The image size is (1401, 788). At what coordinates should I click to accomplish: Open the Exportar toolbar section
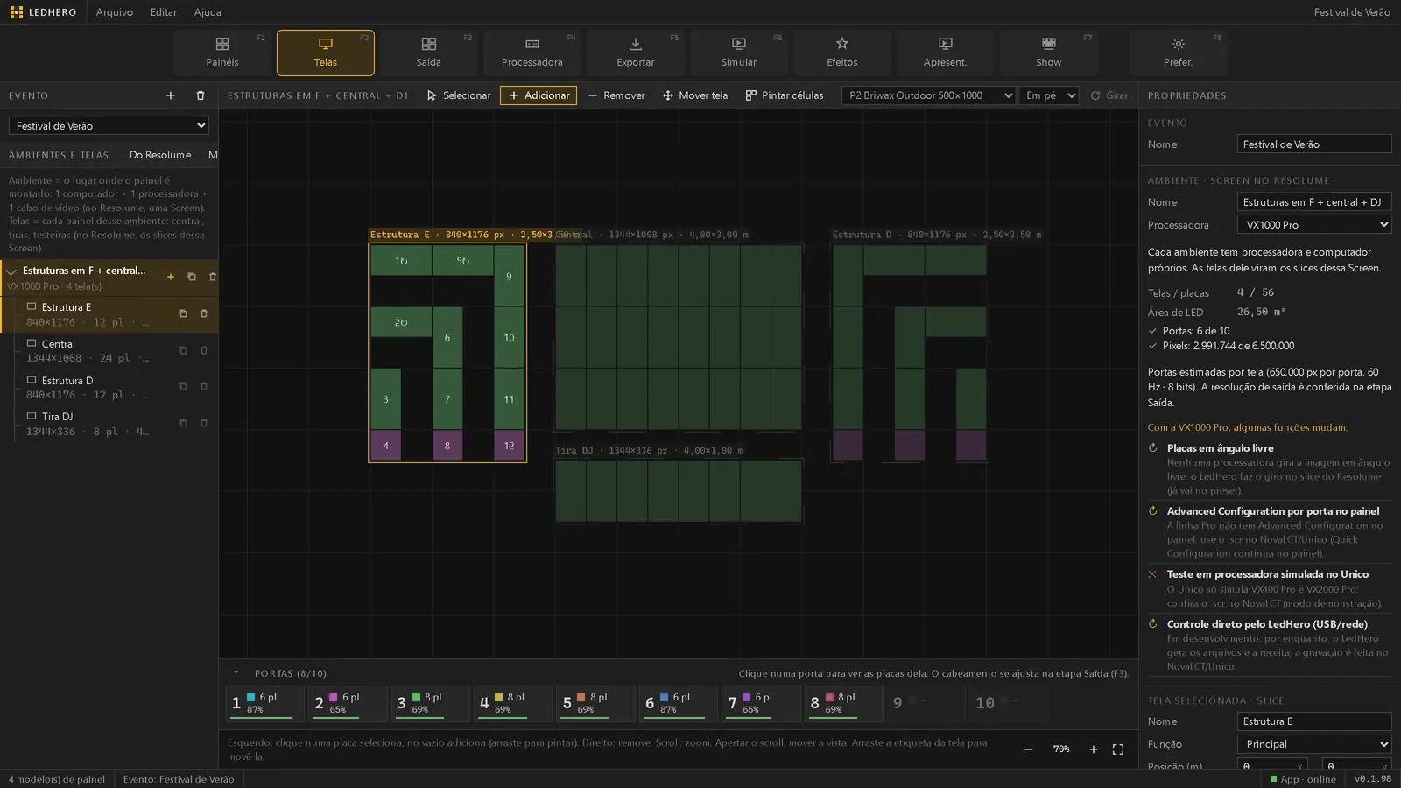[x=636, y=53]
